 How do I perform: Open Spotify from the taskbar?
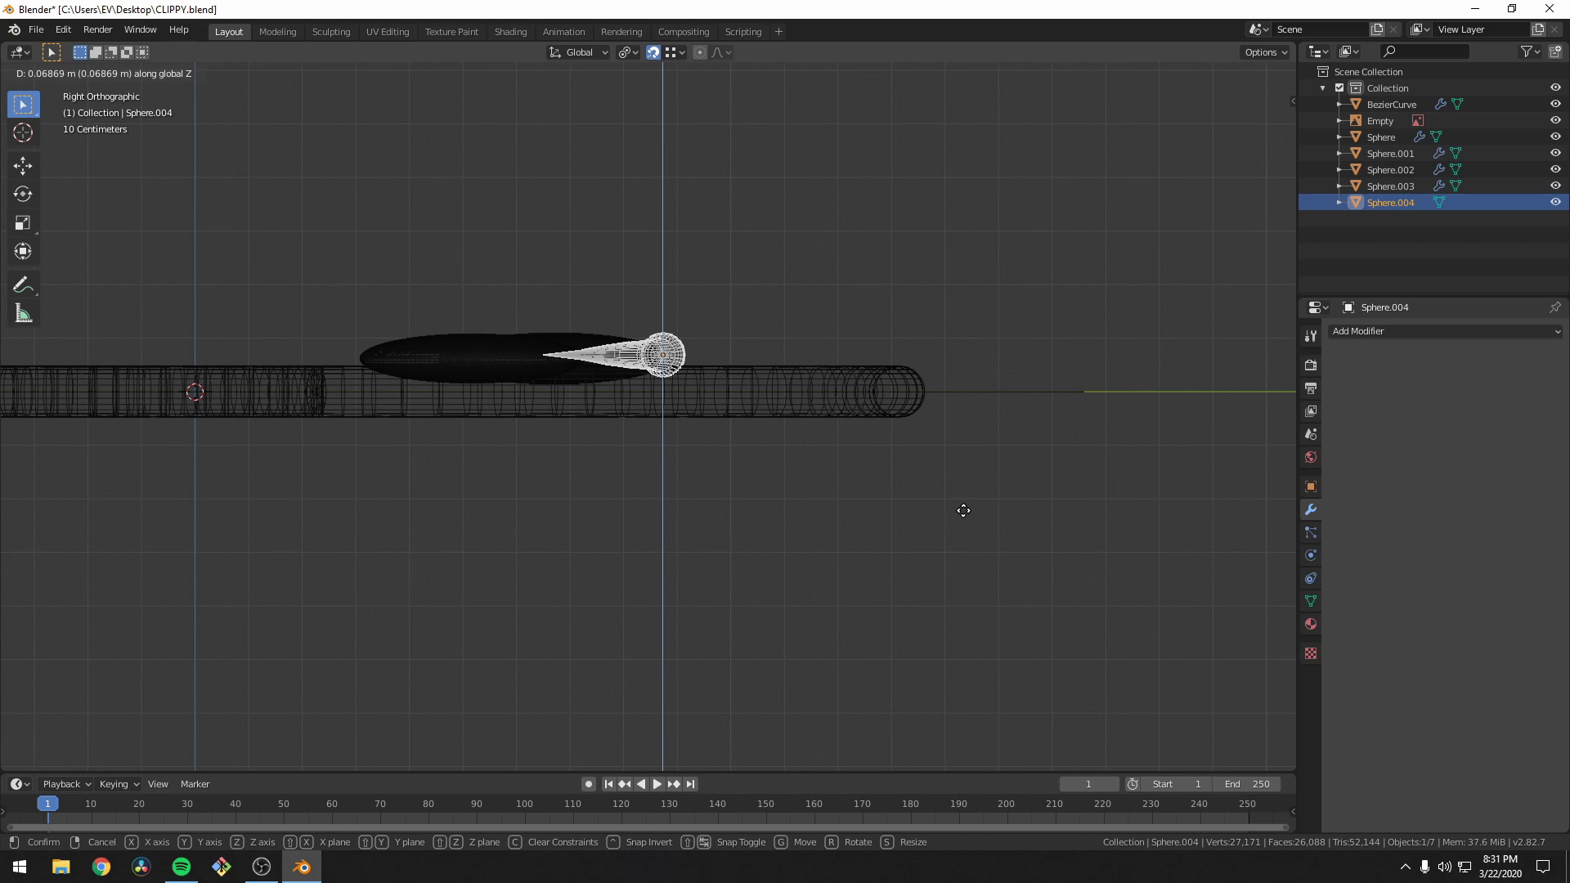pyautogui.click(x=181, y=867)
